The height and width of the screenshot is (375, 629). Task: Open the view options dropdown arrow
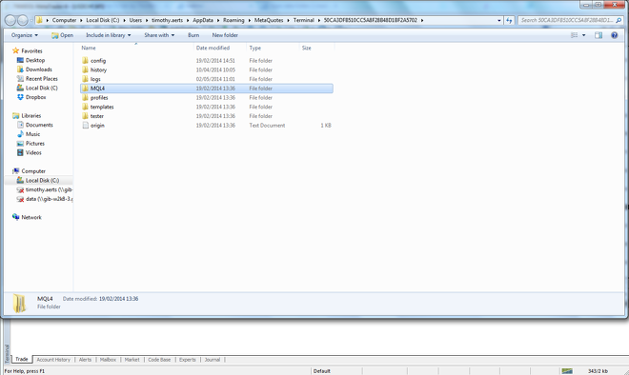583,35
